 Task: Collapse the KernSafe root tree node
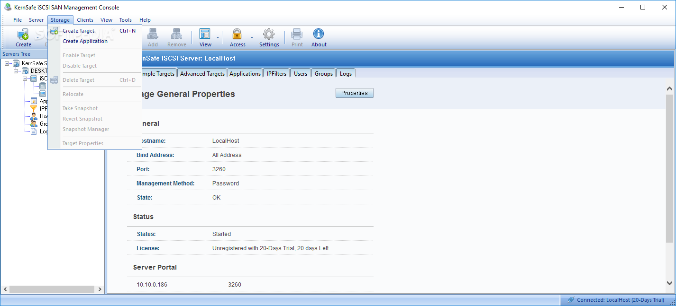pyautogui.click(x=7, y=63)
